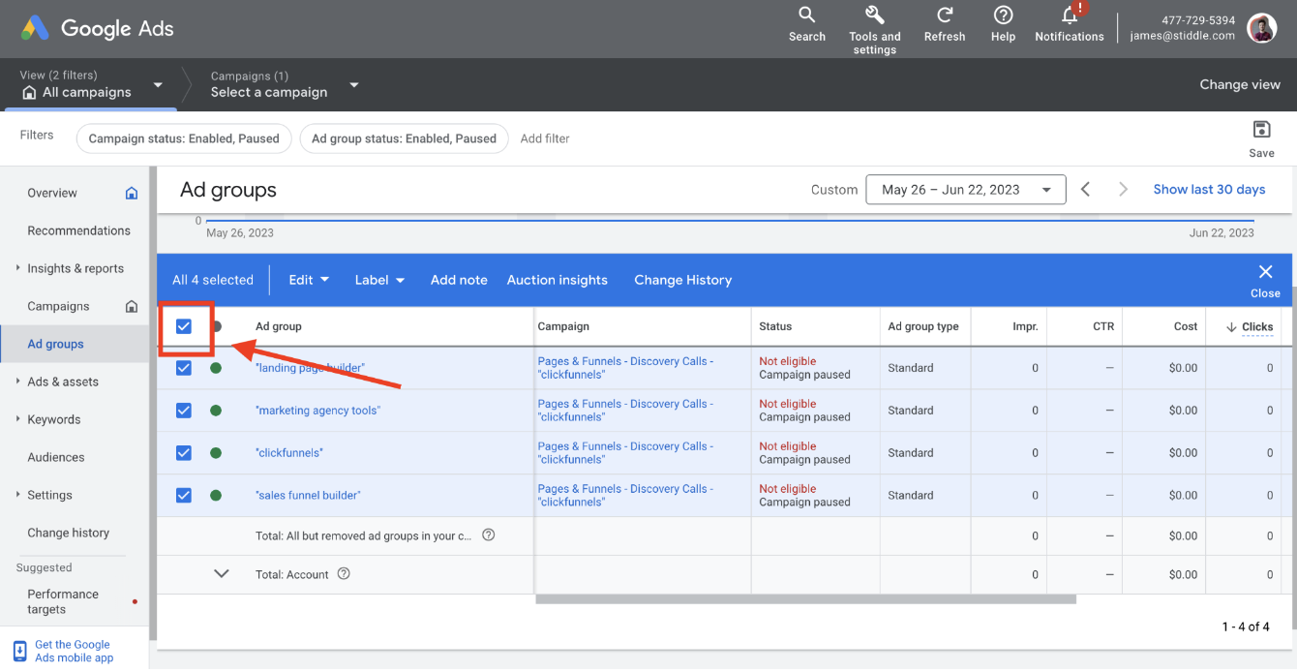The width and height of the screenshot is (1297, 672).
Task: Uncheck the "marketing agency tools" row checkbox
Action: coord(184,411)
